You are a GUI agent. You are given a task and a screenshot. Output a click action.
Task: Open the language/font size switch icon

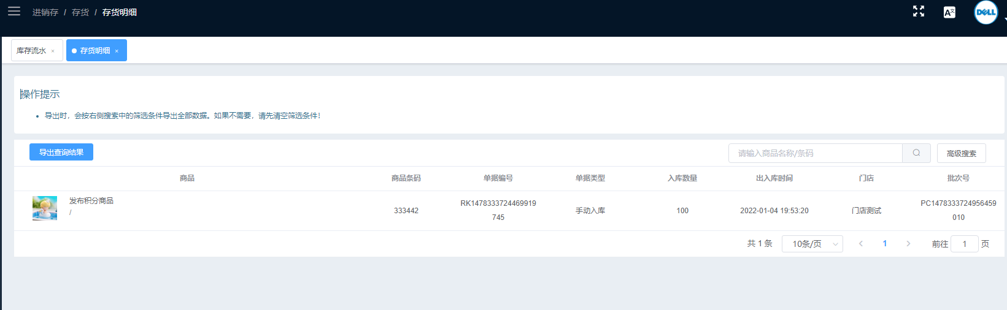949,12
